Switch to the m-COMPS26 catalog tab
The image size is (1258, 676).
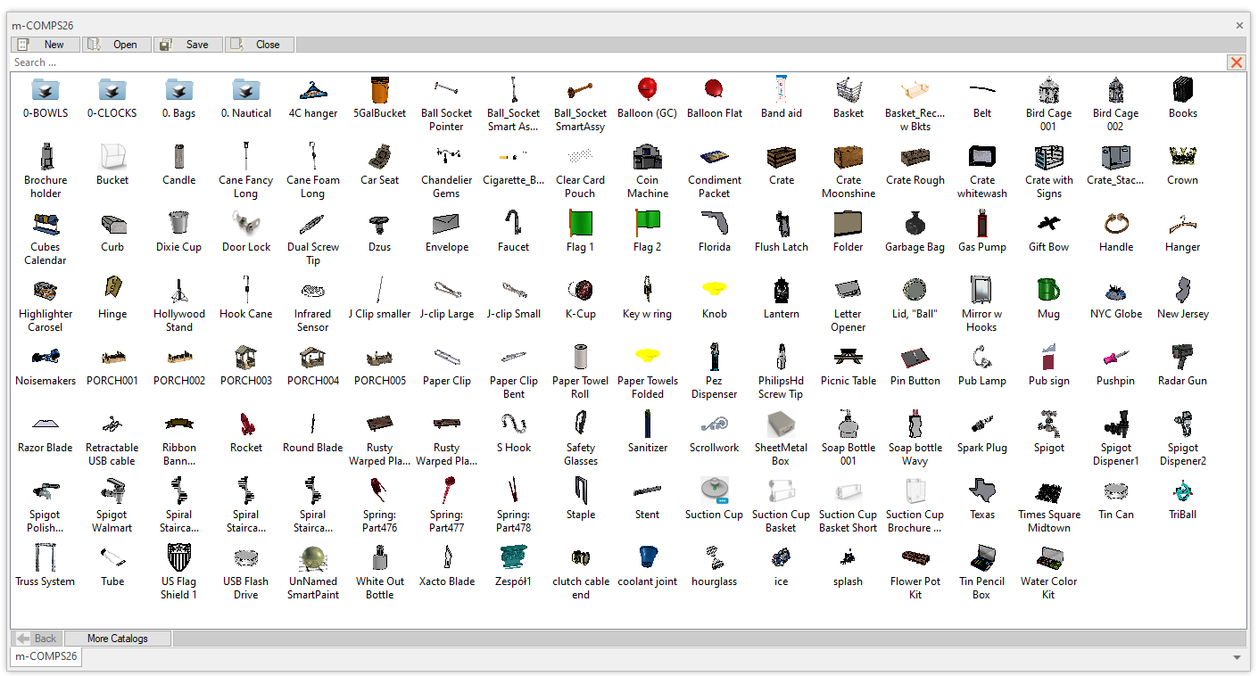pyautogui.click(x=46, y=657)
